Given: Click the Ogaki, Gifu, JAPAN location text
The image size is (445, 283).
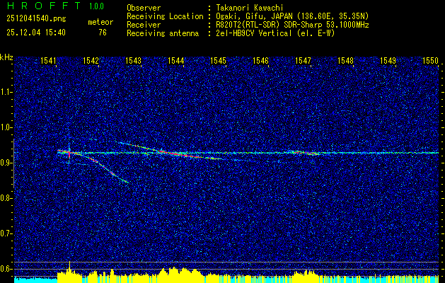Looking at the screenshot, I should (x=292, y=16).
